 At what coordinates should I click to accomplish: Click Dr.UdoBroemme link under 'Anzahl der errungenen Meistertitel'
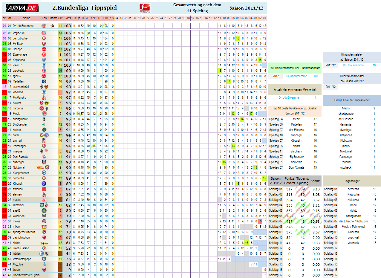289,98
